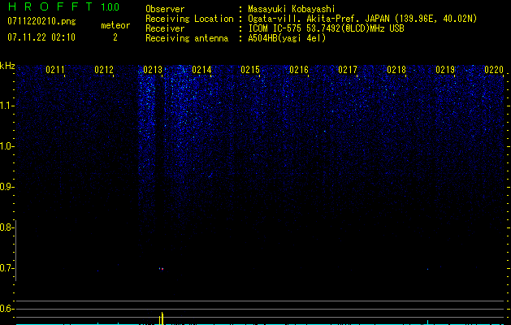Click the 0219 time marker
Viewport: 511px width, 325px height.
[x=445, y=70]
